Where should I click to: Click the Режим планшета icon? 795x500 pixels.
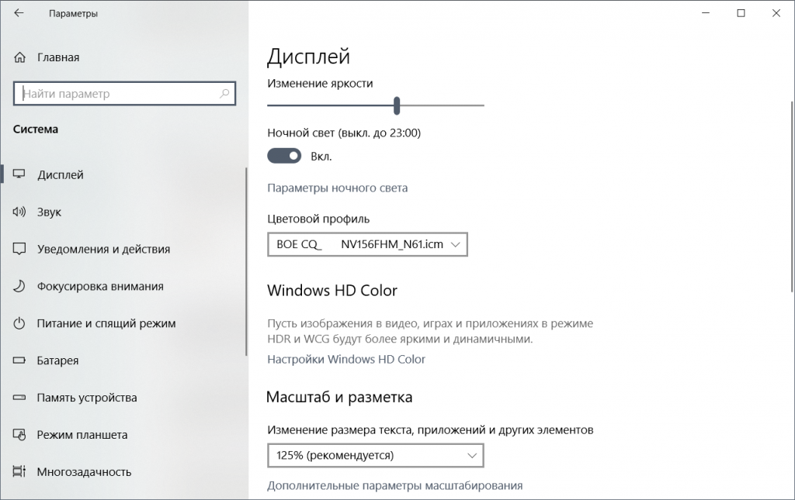coord(20,435)
